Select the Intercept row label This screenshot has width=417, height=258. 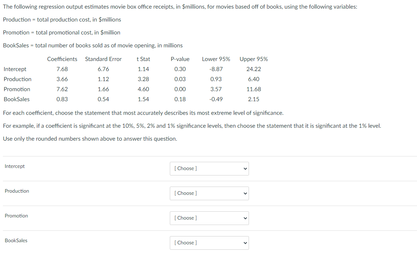(14, 69)
